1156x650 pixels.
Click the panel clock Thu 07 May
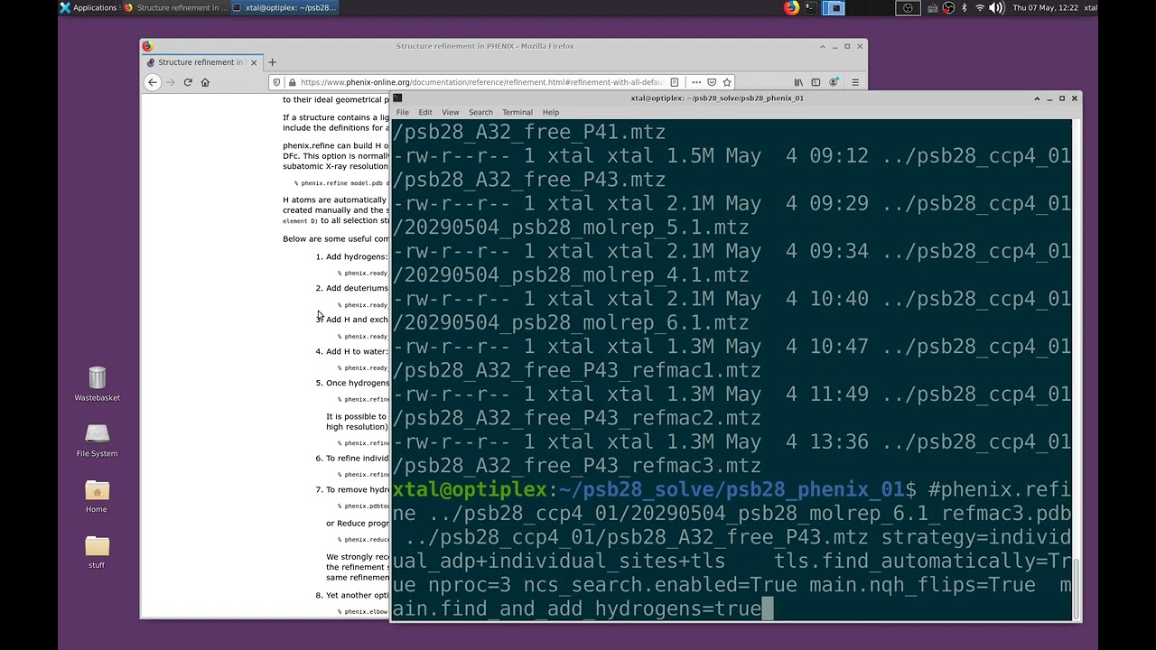[1045, 7]
